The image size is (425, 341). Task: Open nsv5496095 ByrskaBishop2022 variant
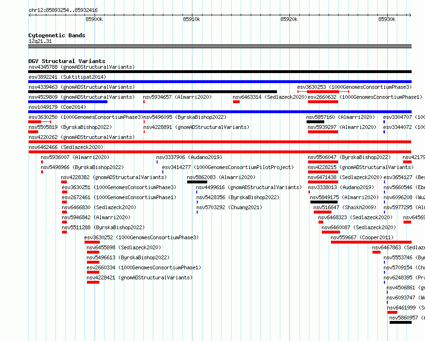pyautogui.click(x=185, y=117)
